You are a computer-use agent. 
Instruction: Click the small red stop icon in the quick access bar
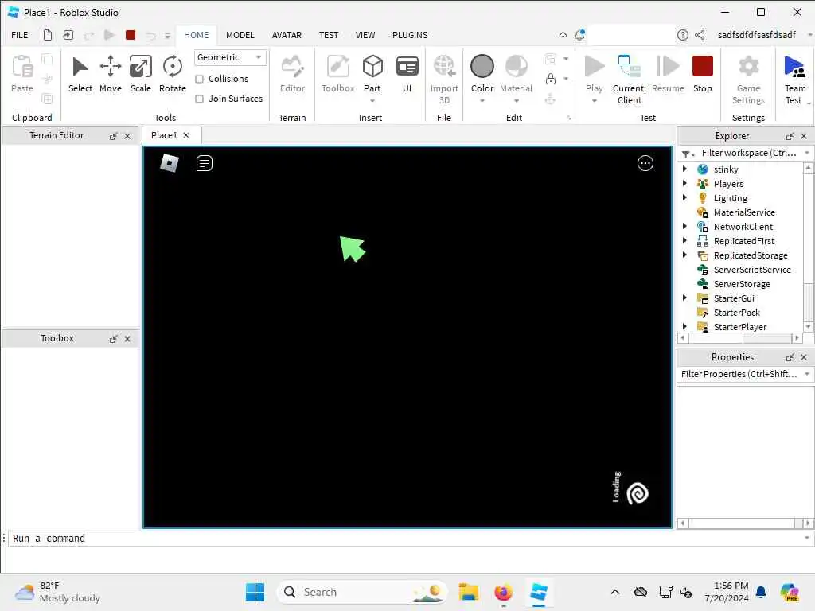coord(131,35)
